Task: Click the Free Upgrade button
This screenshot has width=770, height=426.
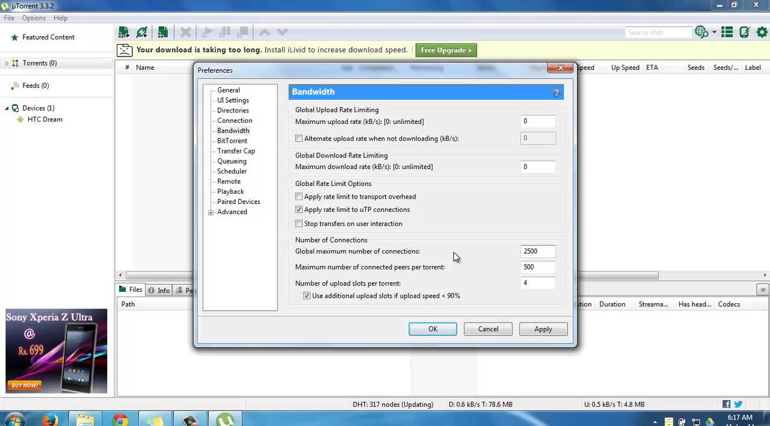Action: pyautogui.click(x=446, y=51)
